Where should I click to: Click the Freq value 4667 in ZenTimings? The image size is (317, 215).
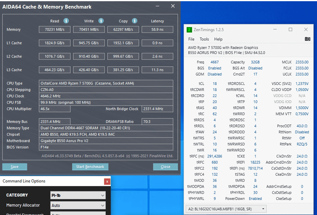pos(214,62)
